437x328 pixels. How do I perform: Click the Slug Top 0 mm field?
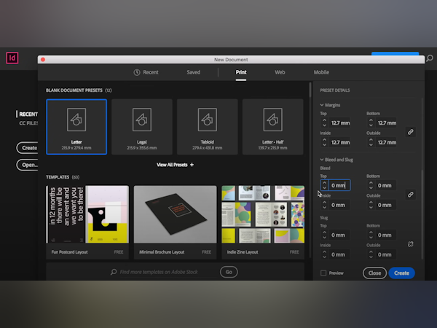339,235
